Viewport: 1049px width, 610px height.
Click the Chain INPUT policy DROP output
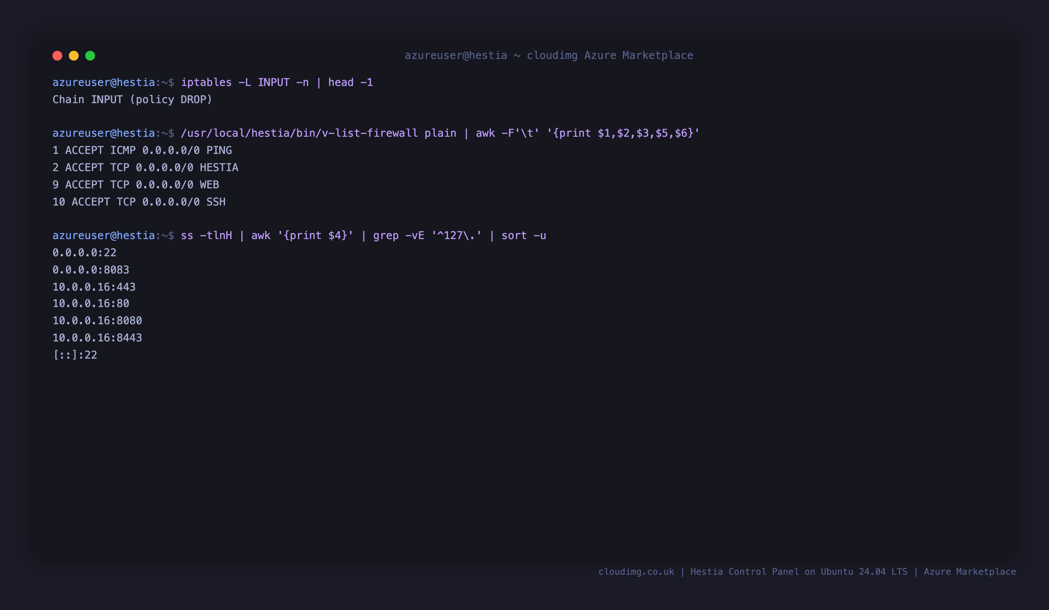(x=132, y=99)
